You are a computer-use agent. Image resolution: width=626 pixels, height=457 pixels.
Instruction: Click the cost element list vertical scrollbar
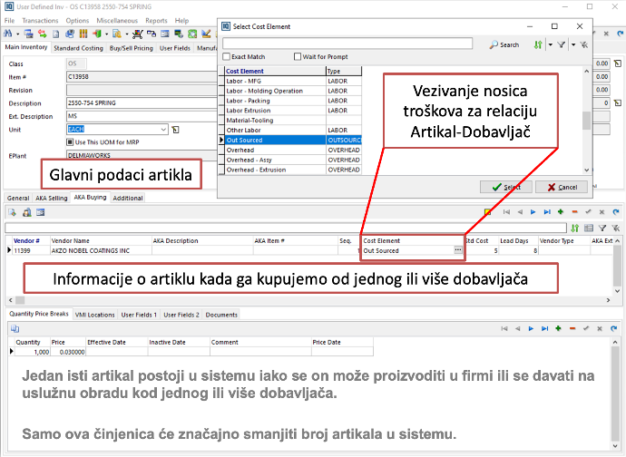(586, 121)
